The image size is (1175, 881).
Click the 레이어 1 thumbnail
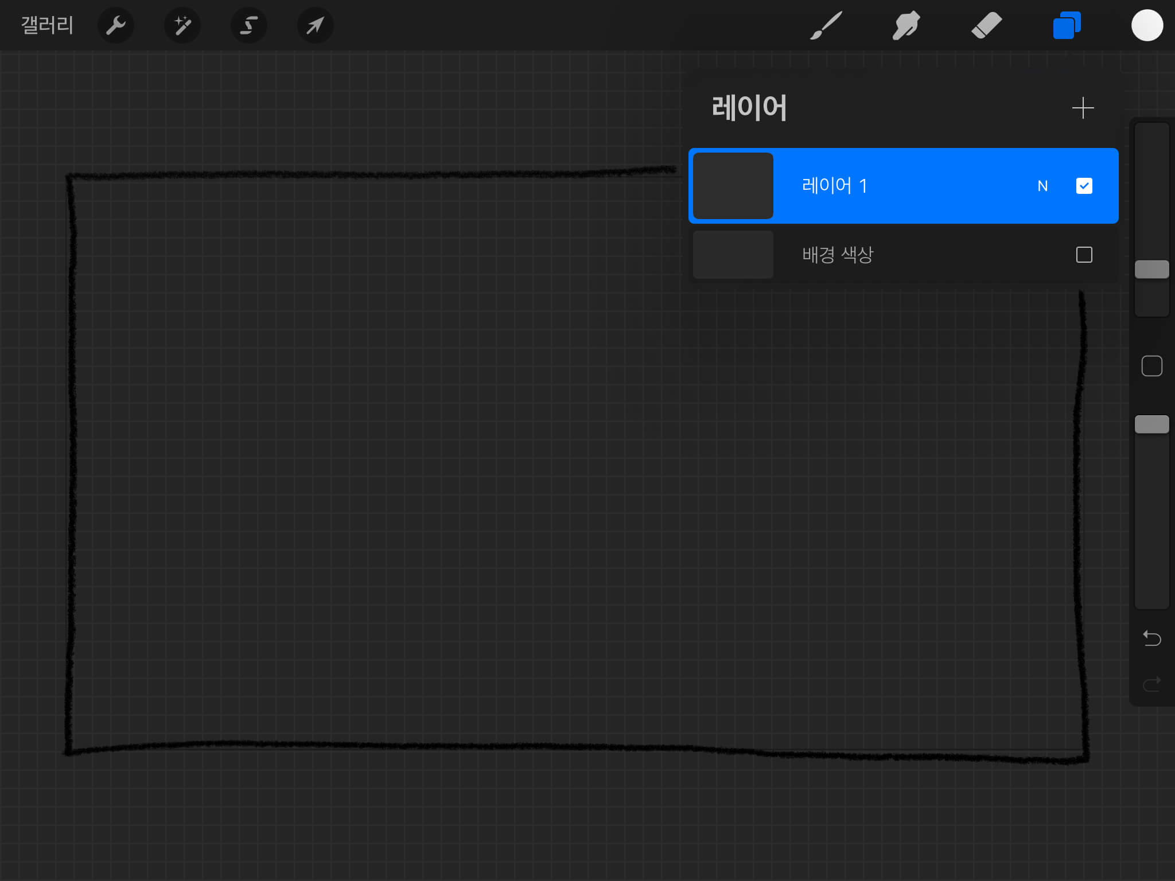[x=733, y=186]
